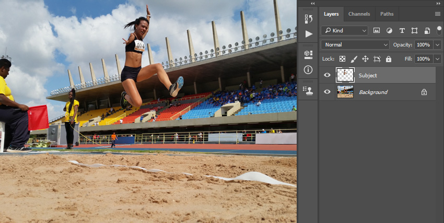Viewport: 444px width, 223px height.
Task: Open the Properties panel icon
Action: point(308,54)
